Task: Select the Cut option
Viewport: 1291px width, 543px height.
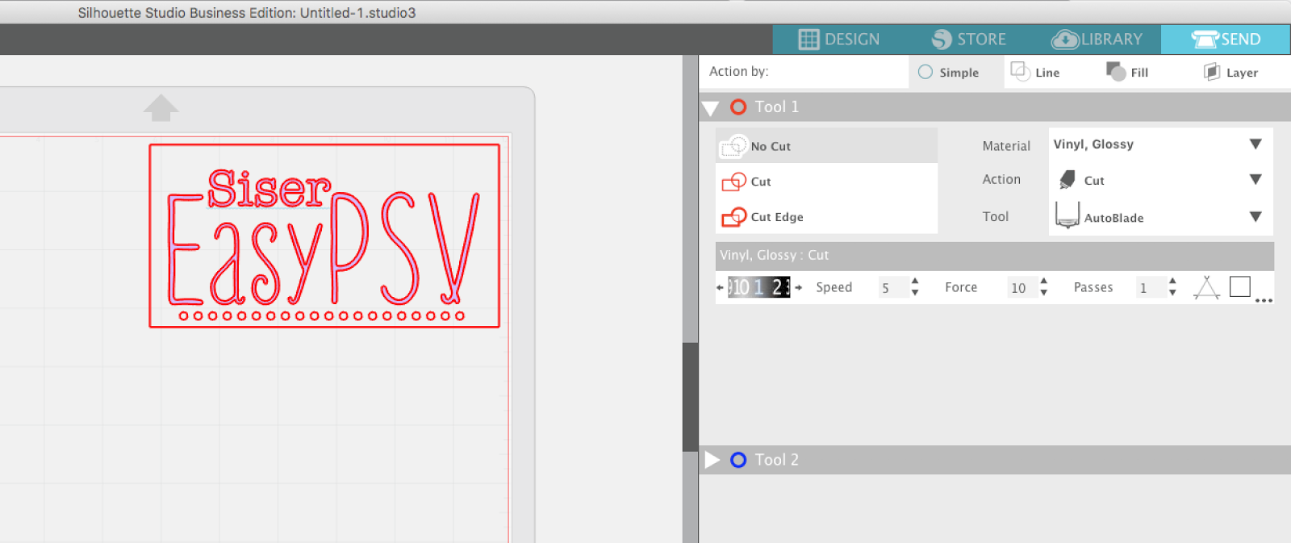Action: pos(826,182)
